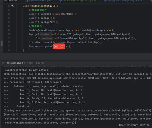
Task: Click the run test gutter icon at line 43
Action: [x=13, y=6]
